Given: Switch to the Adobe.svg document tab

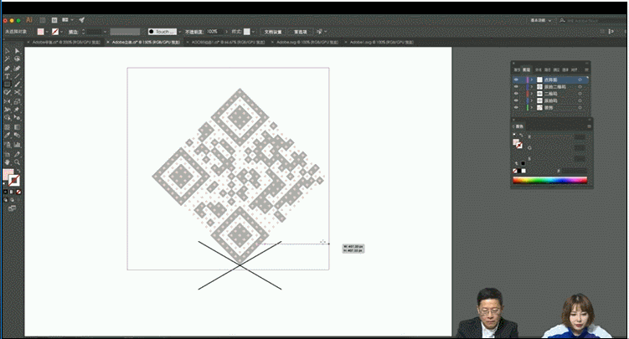Looking at the screenshot, I should [307, 42].
